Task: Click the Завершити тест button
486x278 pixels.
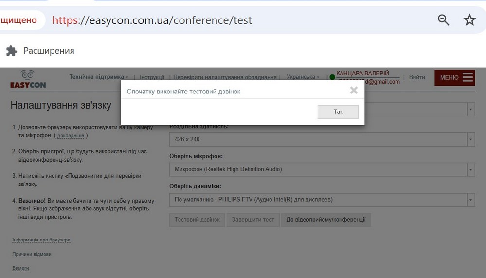Action: pyautogui.click(x=253, y=220)
